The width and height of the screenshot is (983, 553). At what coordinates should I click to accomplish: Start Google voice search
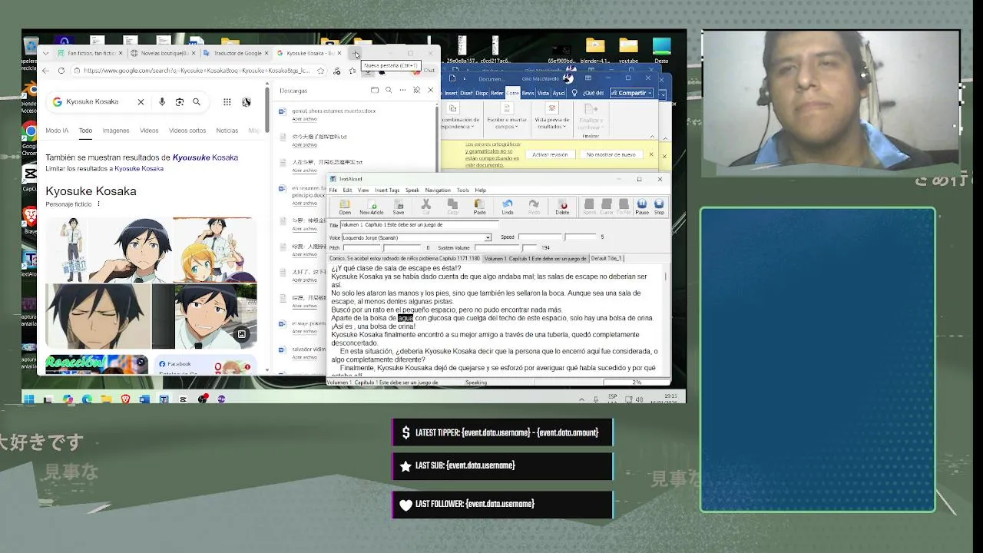pos(162,101)
